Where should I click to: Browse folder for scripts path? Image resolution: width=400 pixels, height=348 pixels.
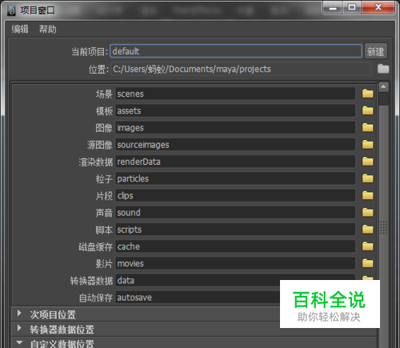coord(367,230)
